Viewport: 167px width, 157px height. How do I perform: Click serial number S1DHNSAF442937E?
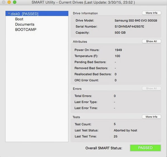coord(129,27)
